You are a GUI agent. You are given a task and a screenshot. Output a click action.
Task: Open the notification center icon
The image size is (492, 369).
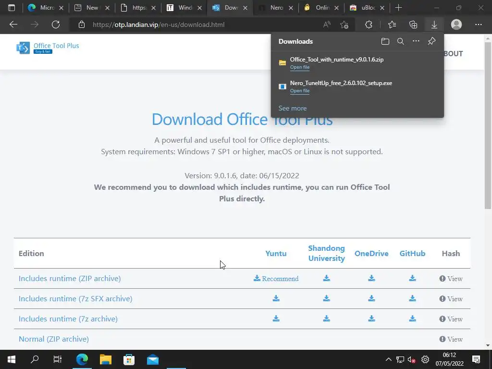point(476,359)
